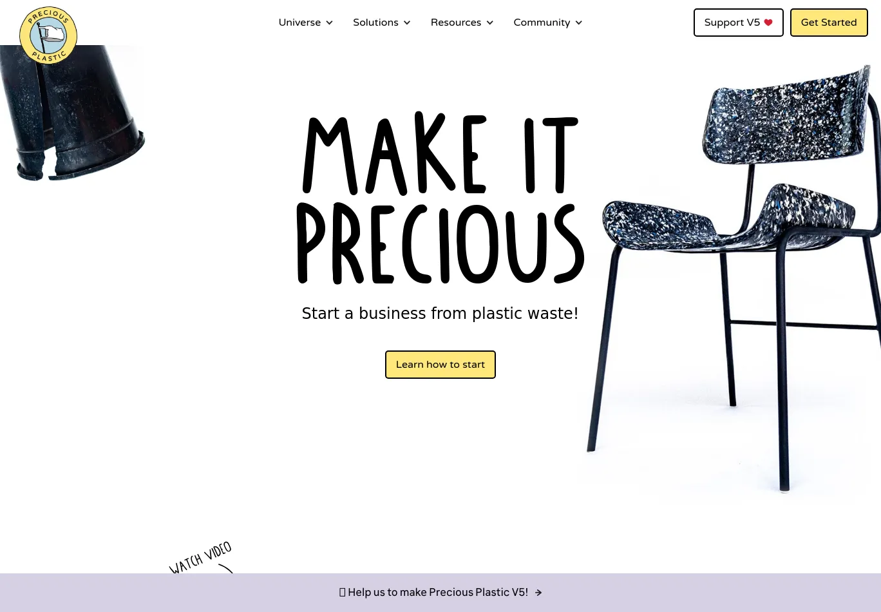Open the Solutions menu

(382, 23)
